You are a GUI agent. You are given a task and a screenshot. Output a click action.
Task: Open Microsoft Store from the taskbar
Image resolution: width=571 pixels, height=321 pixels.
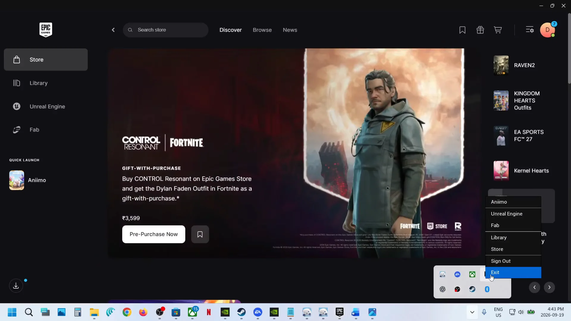(176, 312)
